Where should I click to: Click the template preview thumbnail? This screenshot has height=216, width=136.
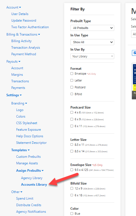click(134, 81)
